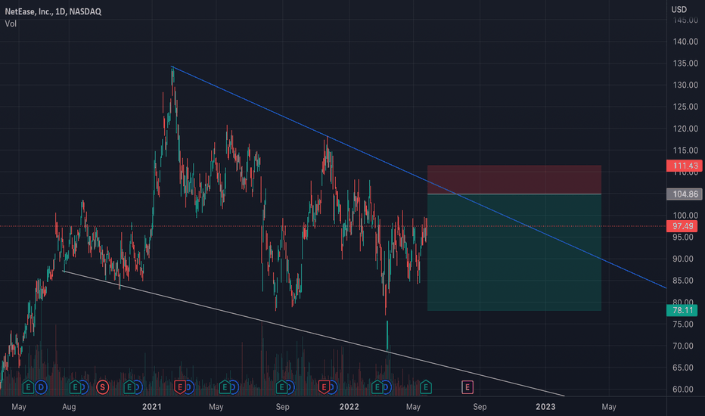Click the 2022 label on the time axis
The height and width of the screenshot is (416, 705).
point(349,407)
